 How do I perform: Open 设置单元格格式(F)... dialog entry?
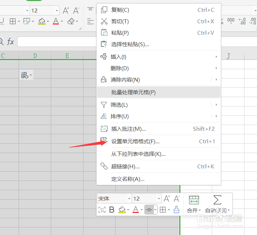pyautogui.click(x=159, y=142)
